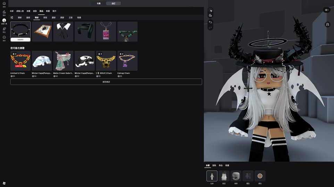Click the undo arrow in avatar viewer
The height and width of the screenshot is (187, 334).
click(210, 22)
